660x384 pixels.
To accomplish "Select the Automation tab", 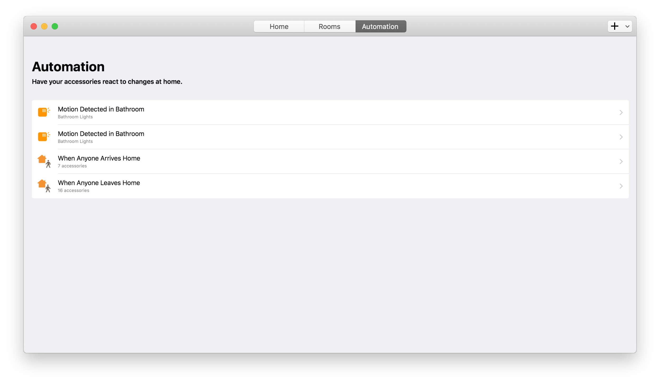I will pyautogui.click(x=380, y=26).
